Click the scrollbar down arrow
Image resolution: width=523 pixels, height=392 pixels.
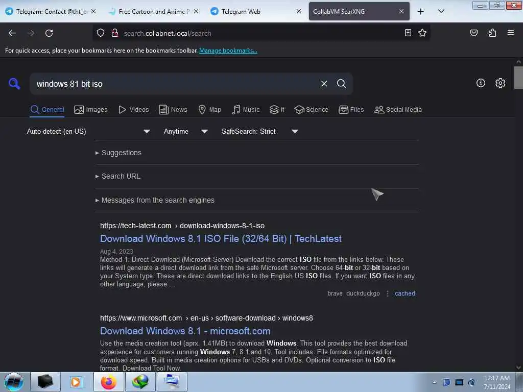point(518,367)
